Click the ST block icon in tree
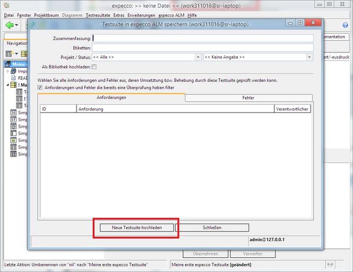This screenshot has height=272, width=353. (13, 119)
